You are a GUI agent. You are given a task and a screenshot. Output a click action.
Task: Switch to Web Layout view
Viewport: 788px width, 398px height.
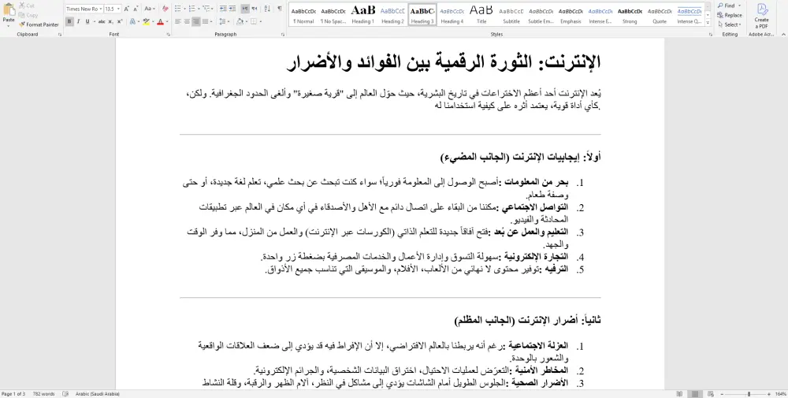711,394
